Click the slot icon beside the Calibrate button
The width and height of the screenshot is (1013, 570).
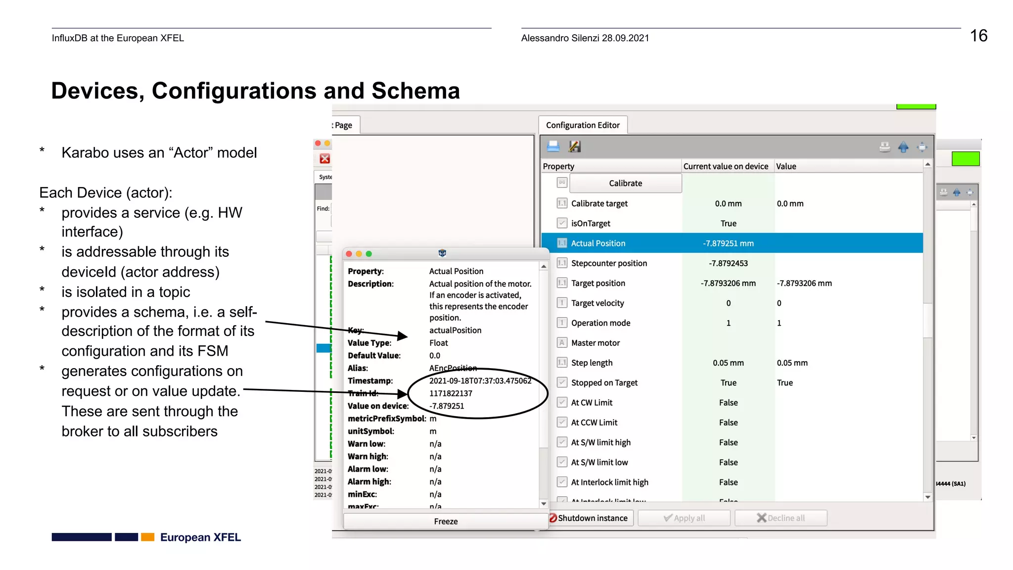(562, 183)
